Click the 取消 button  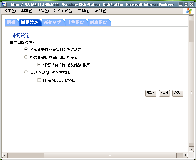(164, 93)
